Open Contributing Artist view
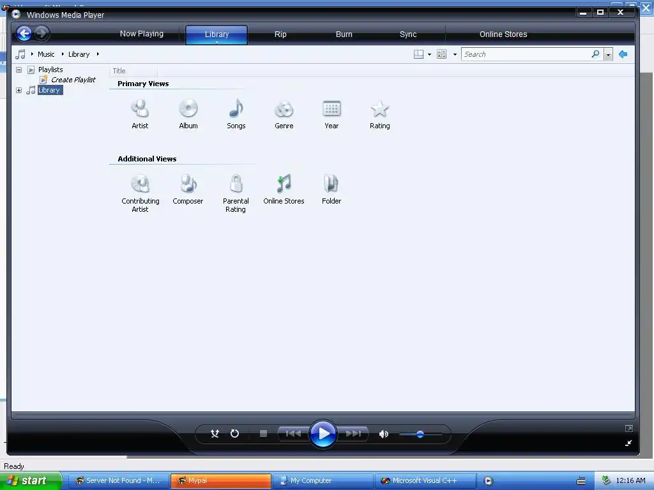This screenshot has height=490, width=654. pyautogui.click(x=140, y=184)
